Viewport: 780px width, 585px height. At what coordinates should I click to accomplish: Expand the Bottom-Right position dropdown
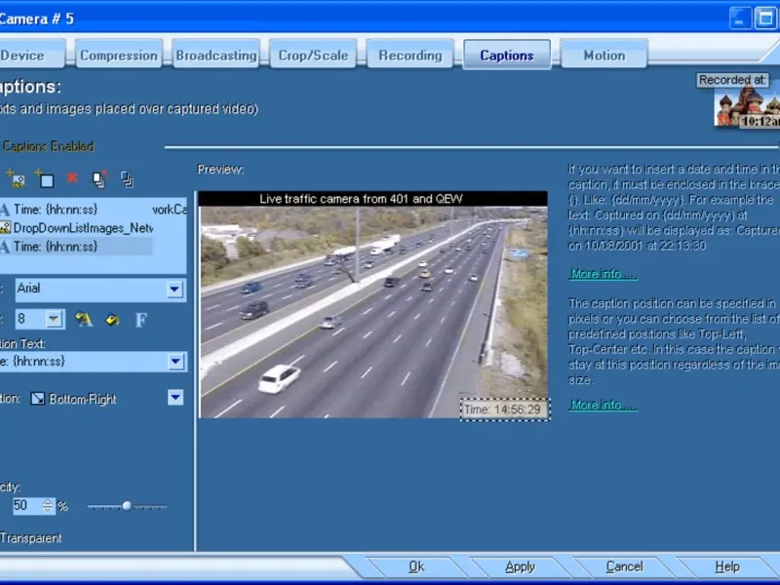tap(175, 398)
